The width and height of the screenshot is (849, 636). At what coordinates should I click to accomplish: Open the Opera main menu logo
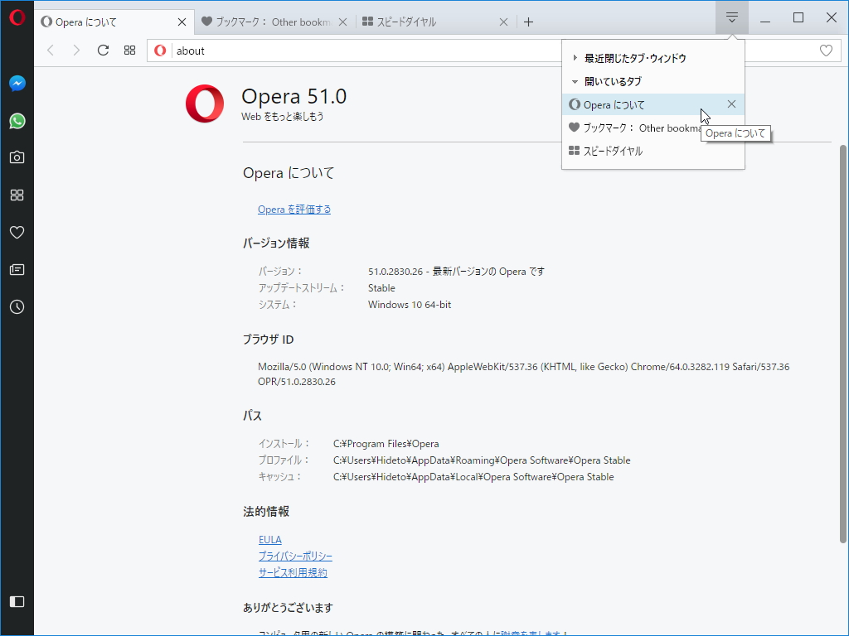(17, 17)
